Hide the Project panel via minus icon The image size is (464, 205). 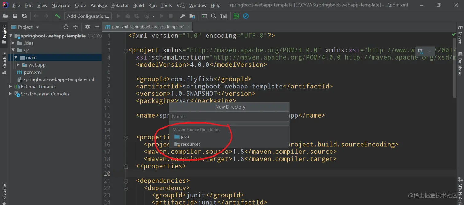click(x=97, y=27)
